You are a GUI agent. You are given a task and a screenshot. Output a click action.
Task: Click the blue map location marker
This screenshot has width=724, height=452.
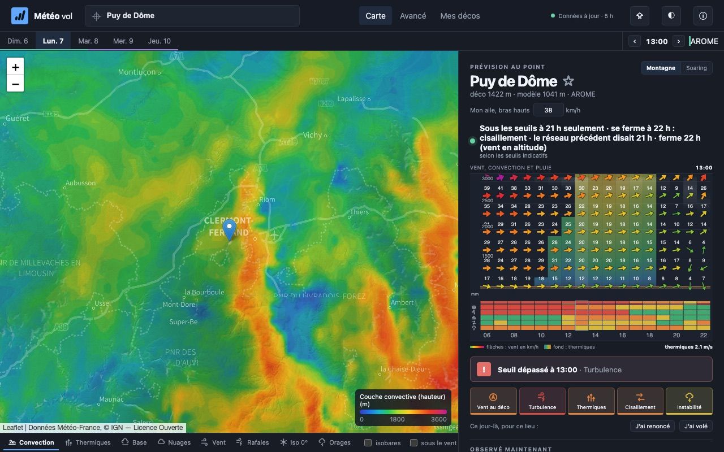coord(229,231)
